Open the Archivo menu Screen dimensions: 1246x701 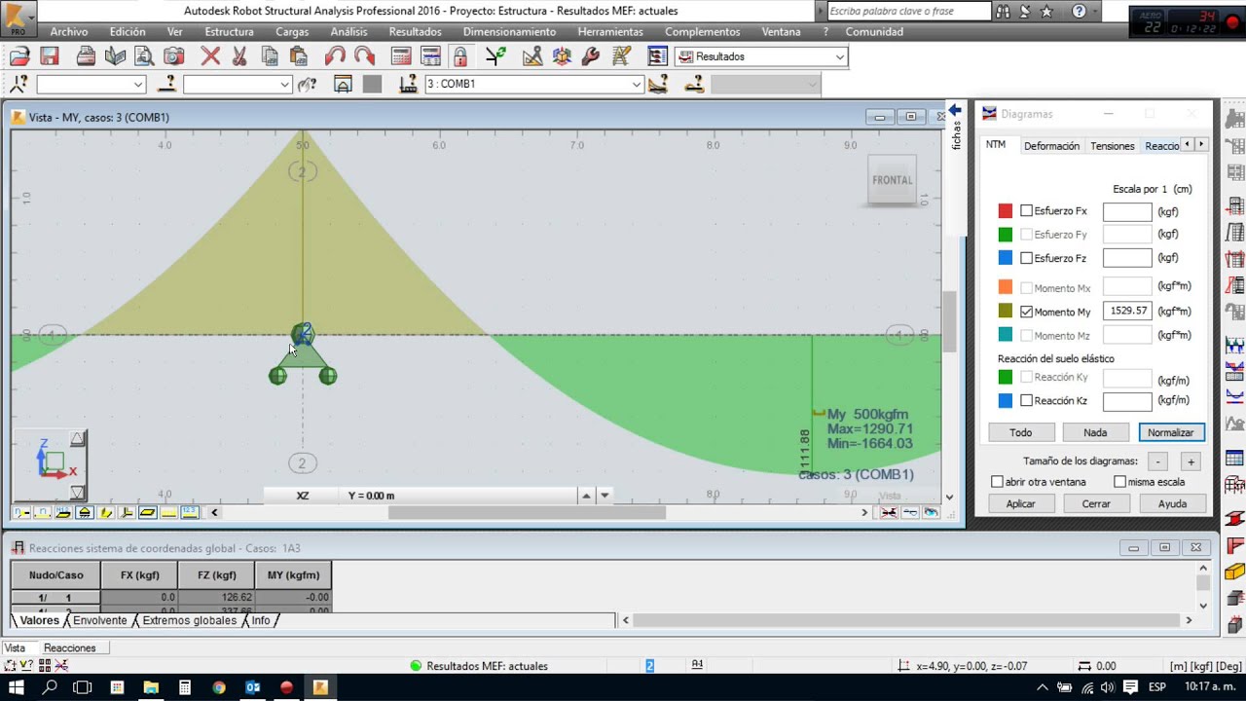pyautogui.click(x=69, y=32)
